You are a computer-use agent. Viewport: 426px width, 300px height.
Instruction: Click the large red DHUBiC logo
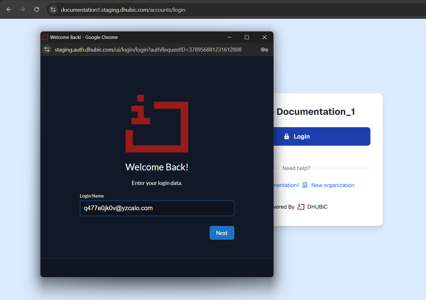(157, 123)
